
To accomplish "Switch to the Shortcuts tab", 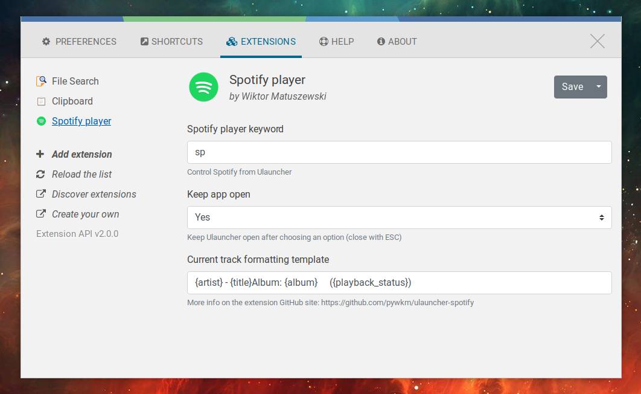I will click(171, 41).
